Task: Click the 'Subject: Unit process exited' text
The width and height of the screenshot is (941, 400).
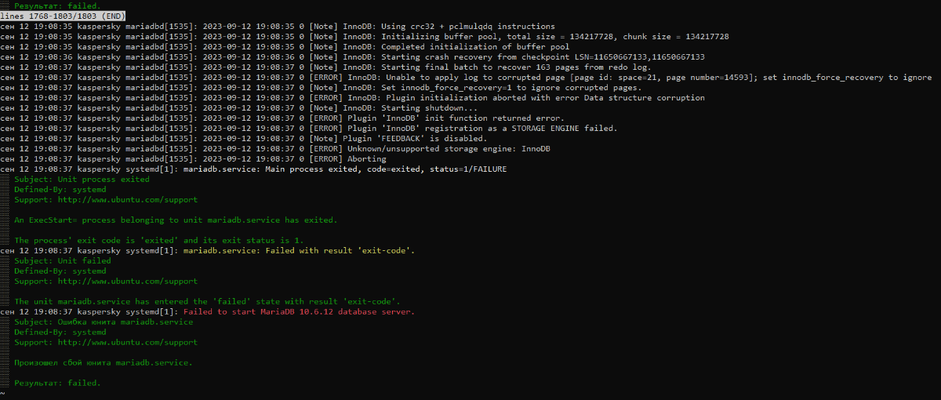Action: point(82,180)
